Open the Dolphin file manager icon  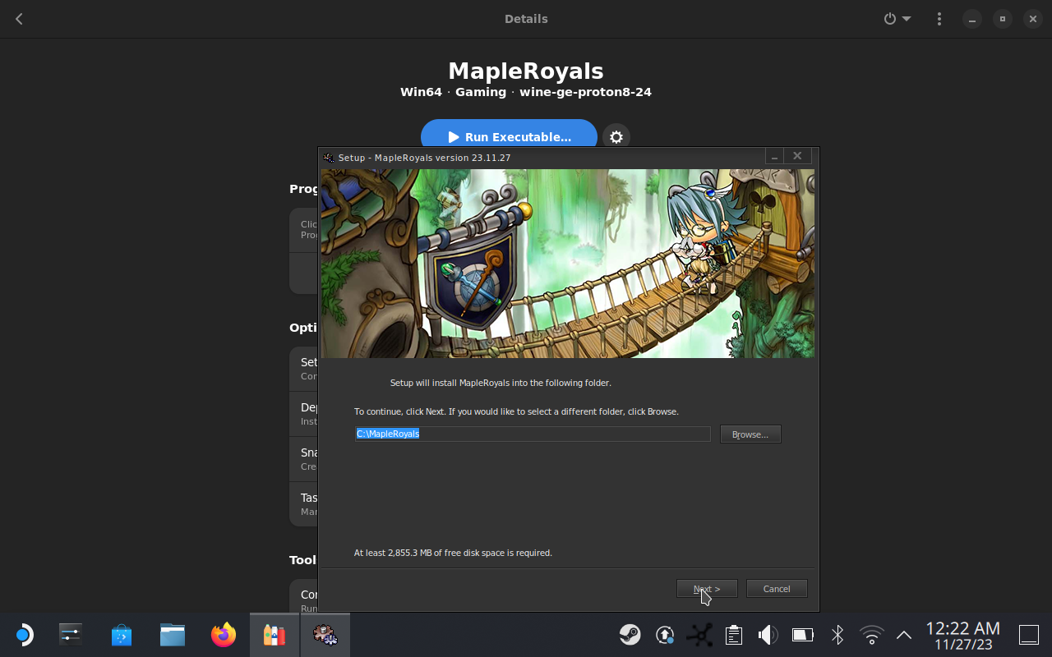(173, 635)
